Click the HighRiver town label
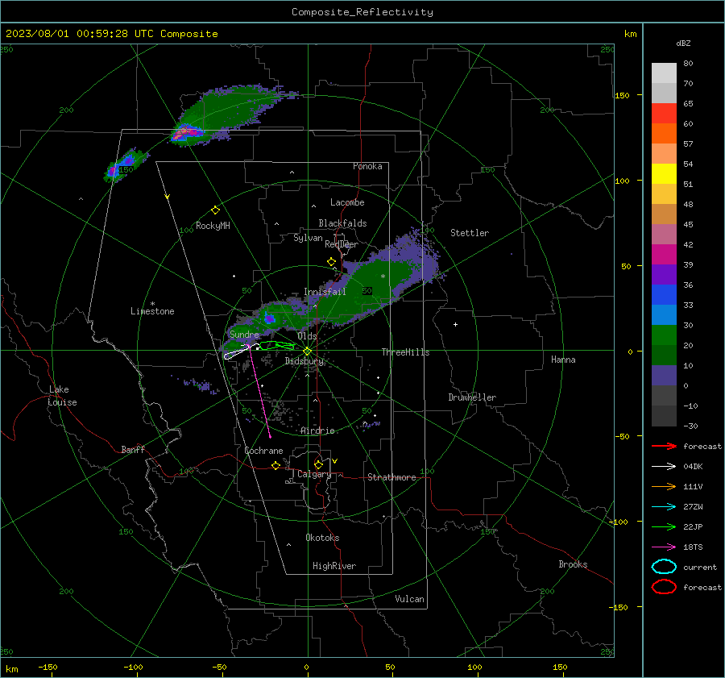The height and width of the screenshot is (678, 725). [x=334, y=566]
